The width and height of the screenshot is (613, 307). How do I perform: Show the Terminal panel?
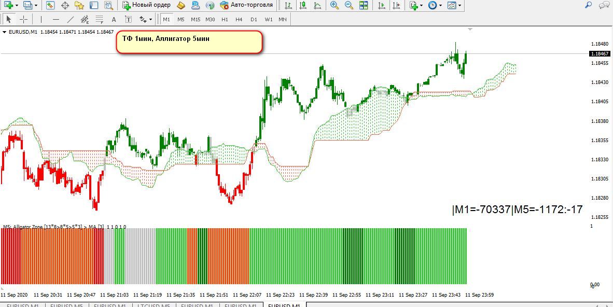click(94, 5)
